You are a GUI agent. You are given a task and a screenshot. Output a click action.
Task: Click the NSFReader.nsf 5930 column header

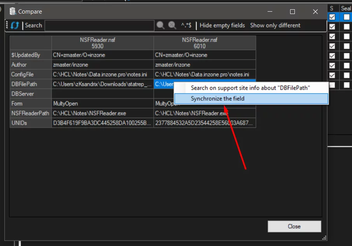tap(103, 43)
